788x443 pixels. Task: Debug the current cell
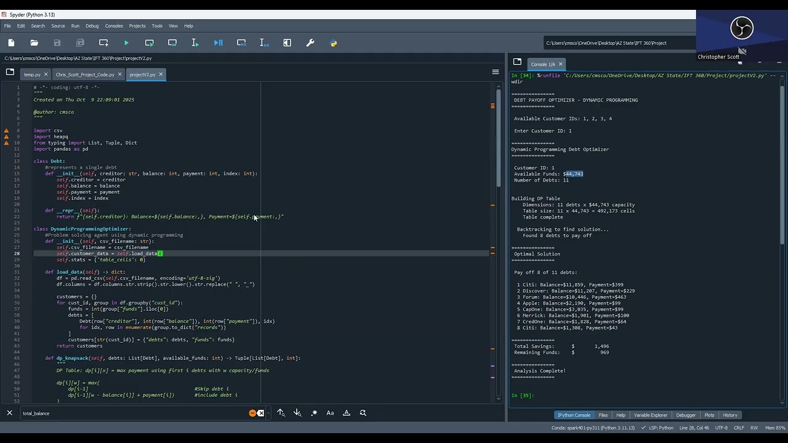(241, 43)
